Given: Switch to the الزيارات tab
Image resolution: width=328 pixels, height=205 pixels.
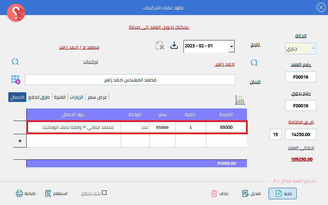Looking at the screenshot, I should 76,97.
